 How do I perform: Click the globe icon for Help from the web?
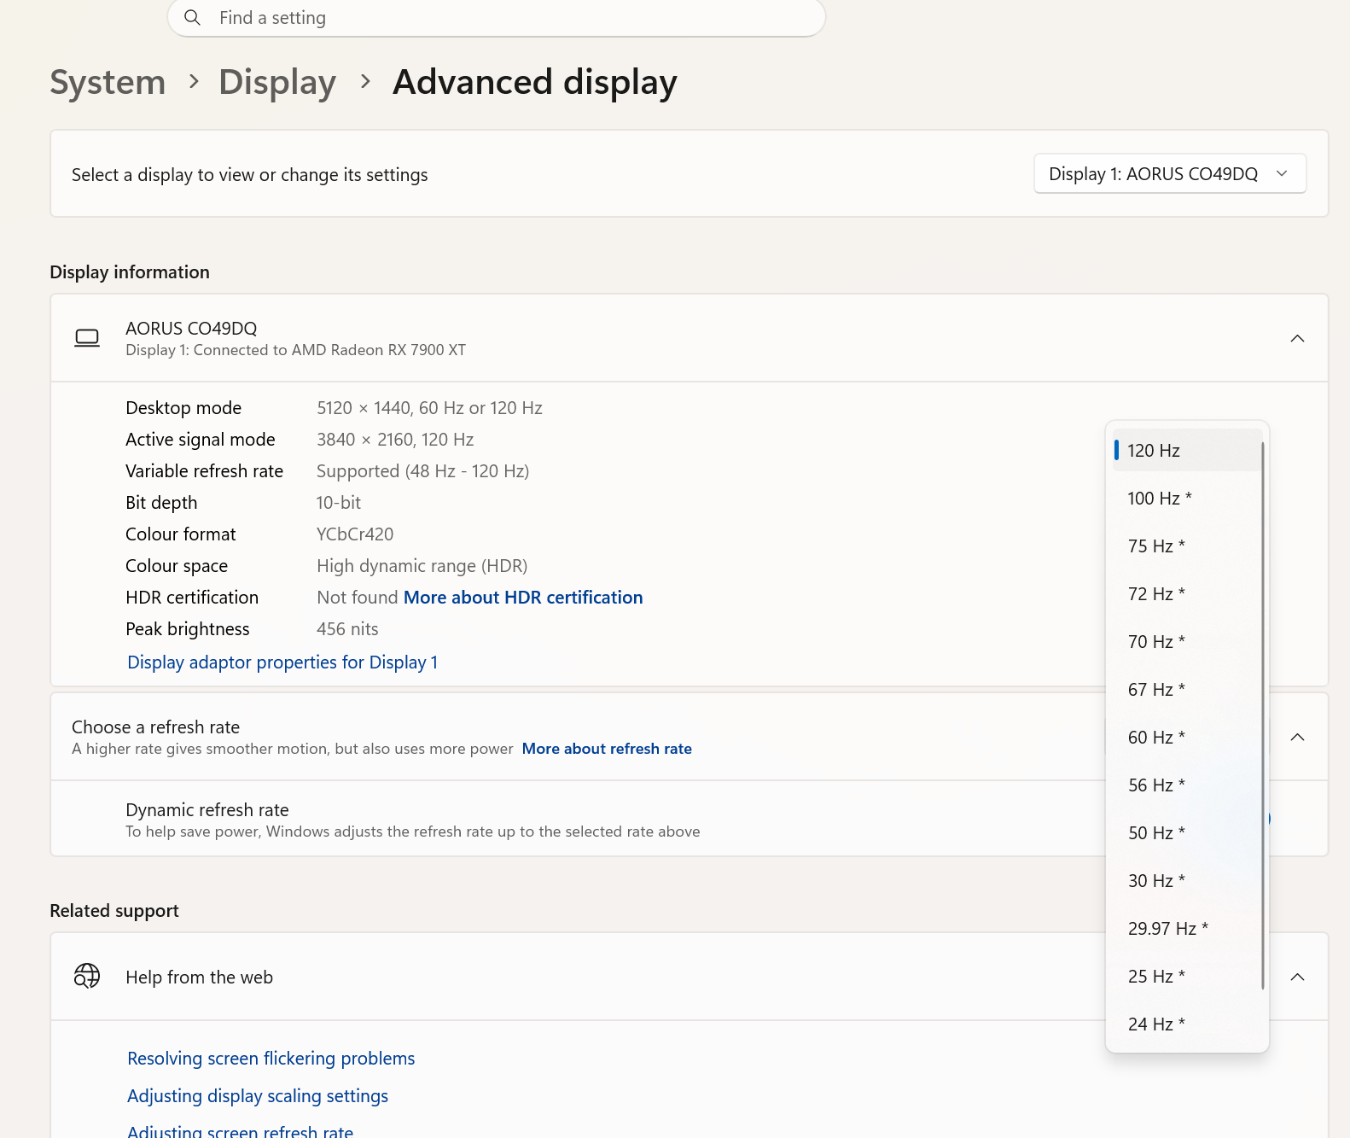pos(87,976)
